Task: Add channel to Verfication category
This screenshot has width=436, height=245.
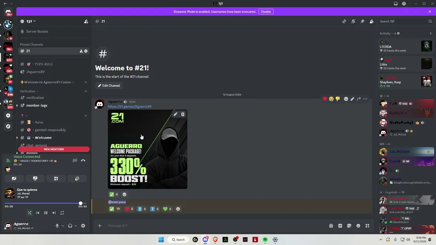Action: tap(86, 91)
